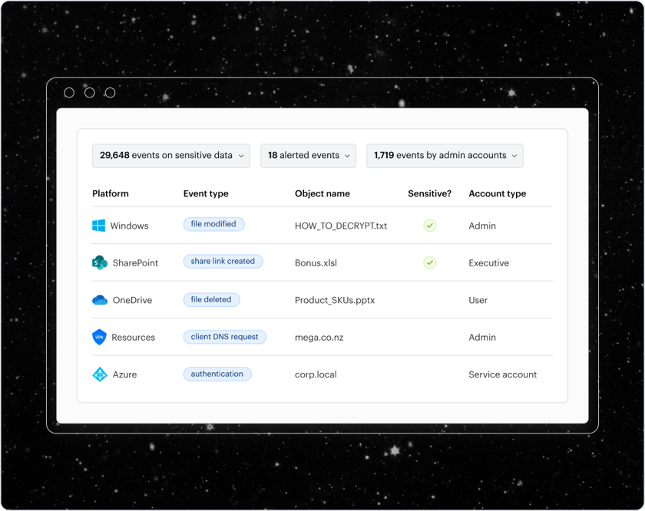Screen dimensions: 645x511
Task: Click the green sensitive check for HOW_TO_DECRYPT.txt
Action: click(x=429, y=225)
